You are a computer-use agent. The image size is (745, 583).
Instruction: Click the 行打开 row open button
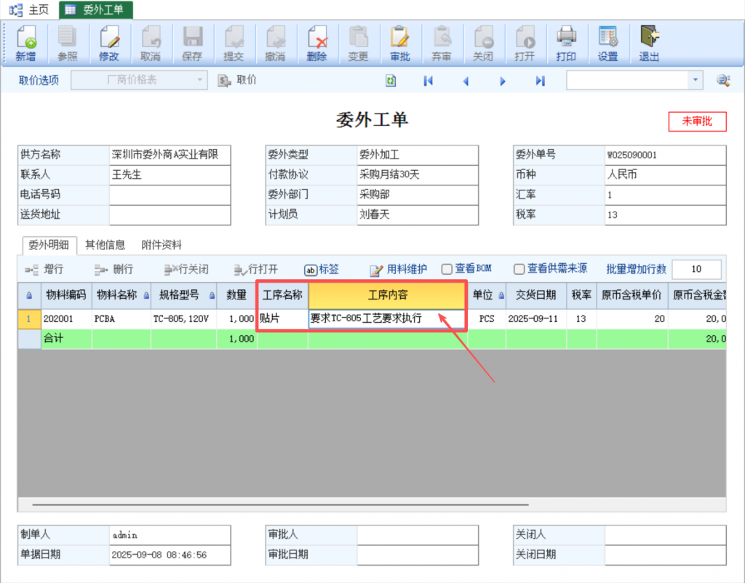255,269
